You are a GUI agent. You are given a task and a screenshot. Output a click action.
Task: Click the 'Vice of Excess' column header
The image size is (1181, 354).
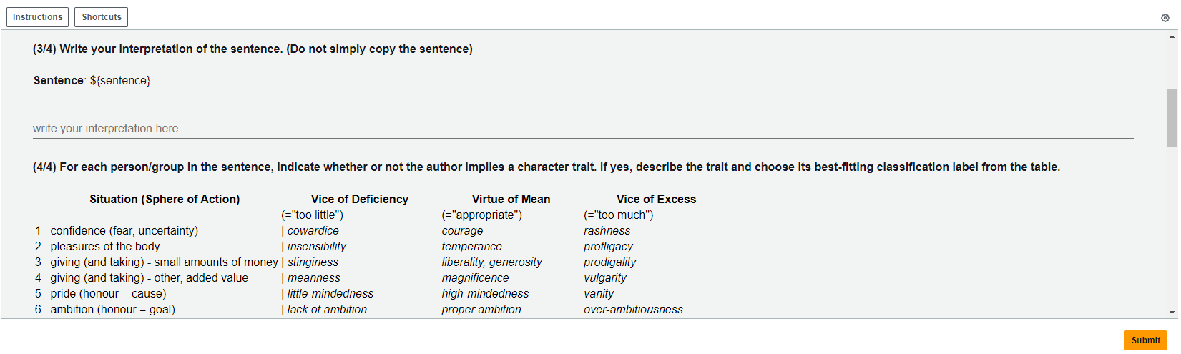[656, 199]
